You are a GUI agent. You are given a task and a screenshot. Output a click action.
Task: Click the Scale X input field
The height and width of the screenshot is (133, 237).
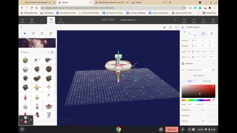click(x=198, y=52)
